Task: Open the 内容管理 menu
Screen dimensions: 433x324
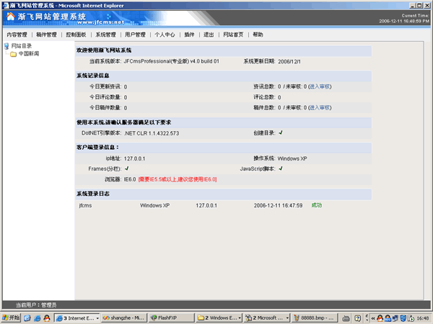Action: click(17, 35)
